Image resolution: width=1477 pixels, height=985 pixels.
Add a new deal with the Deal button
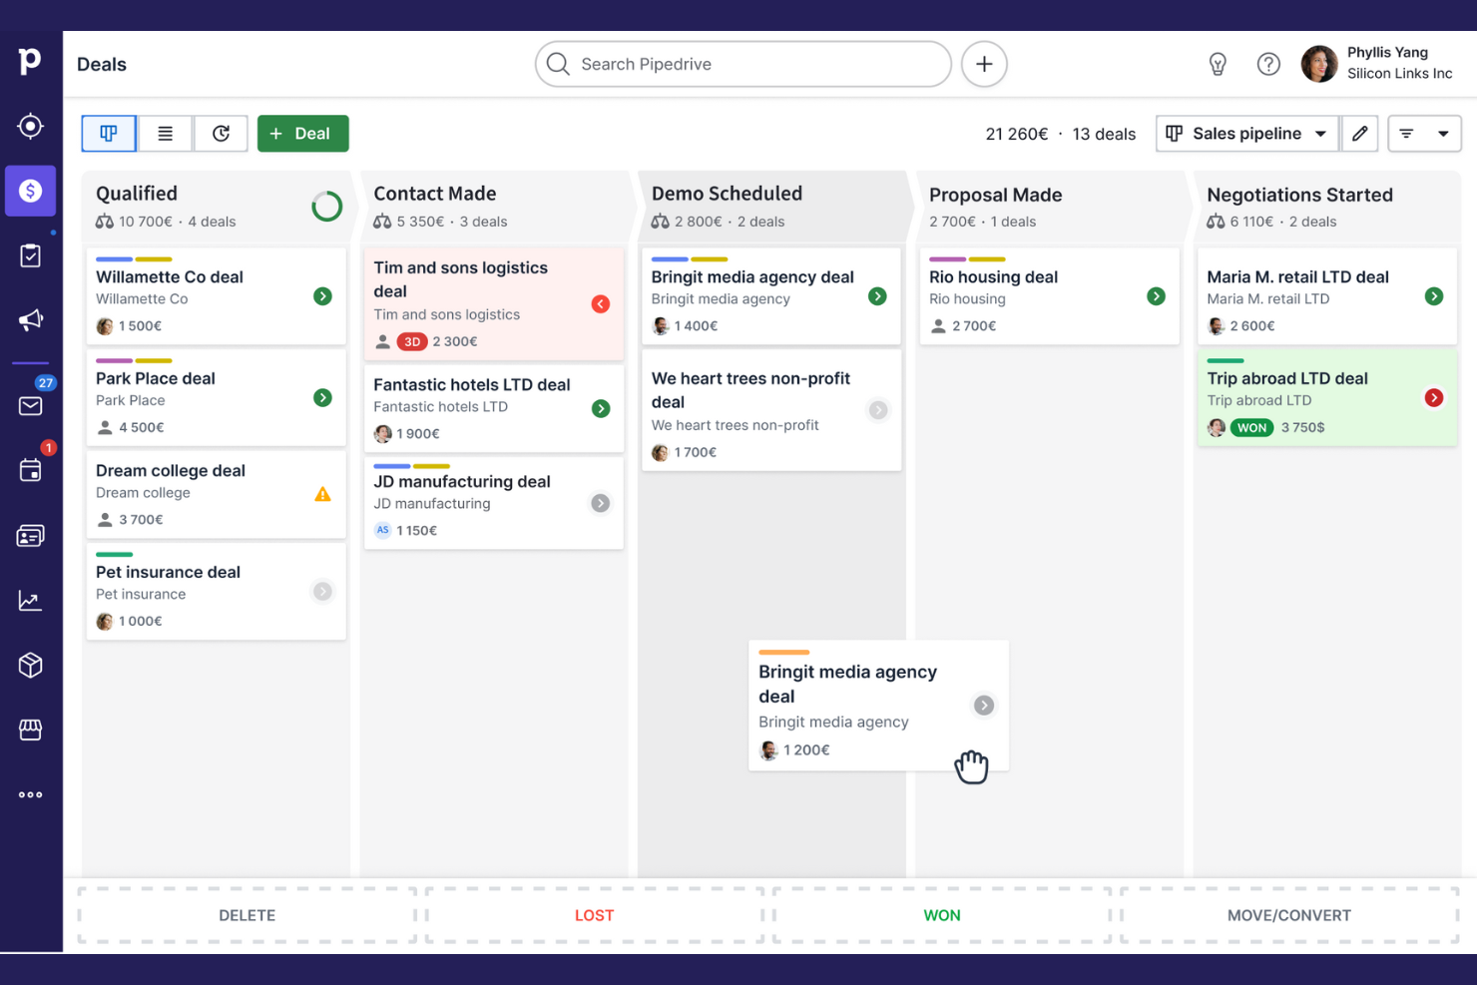click(302, 133)
